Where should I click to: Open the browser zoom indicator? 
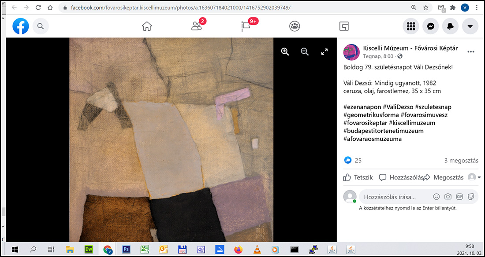tap(414, 8)
